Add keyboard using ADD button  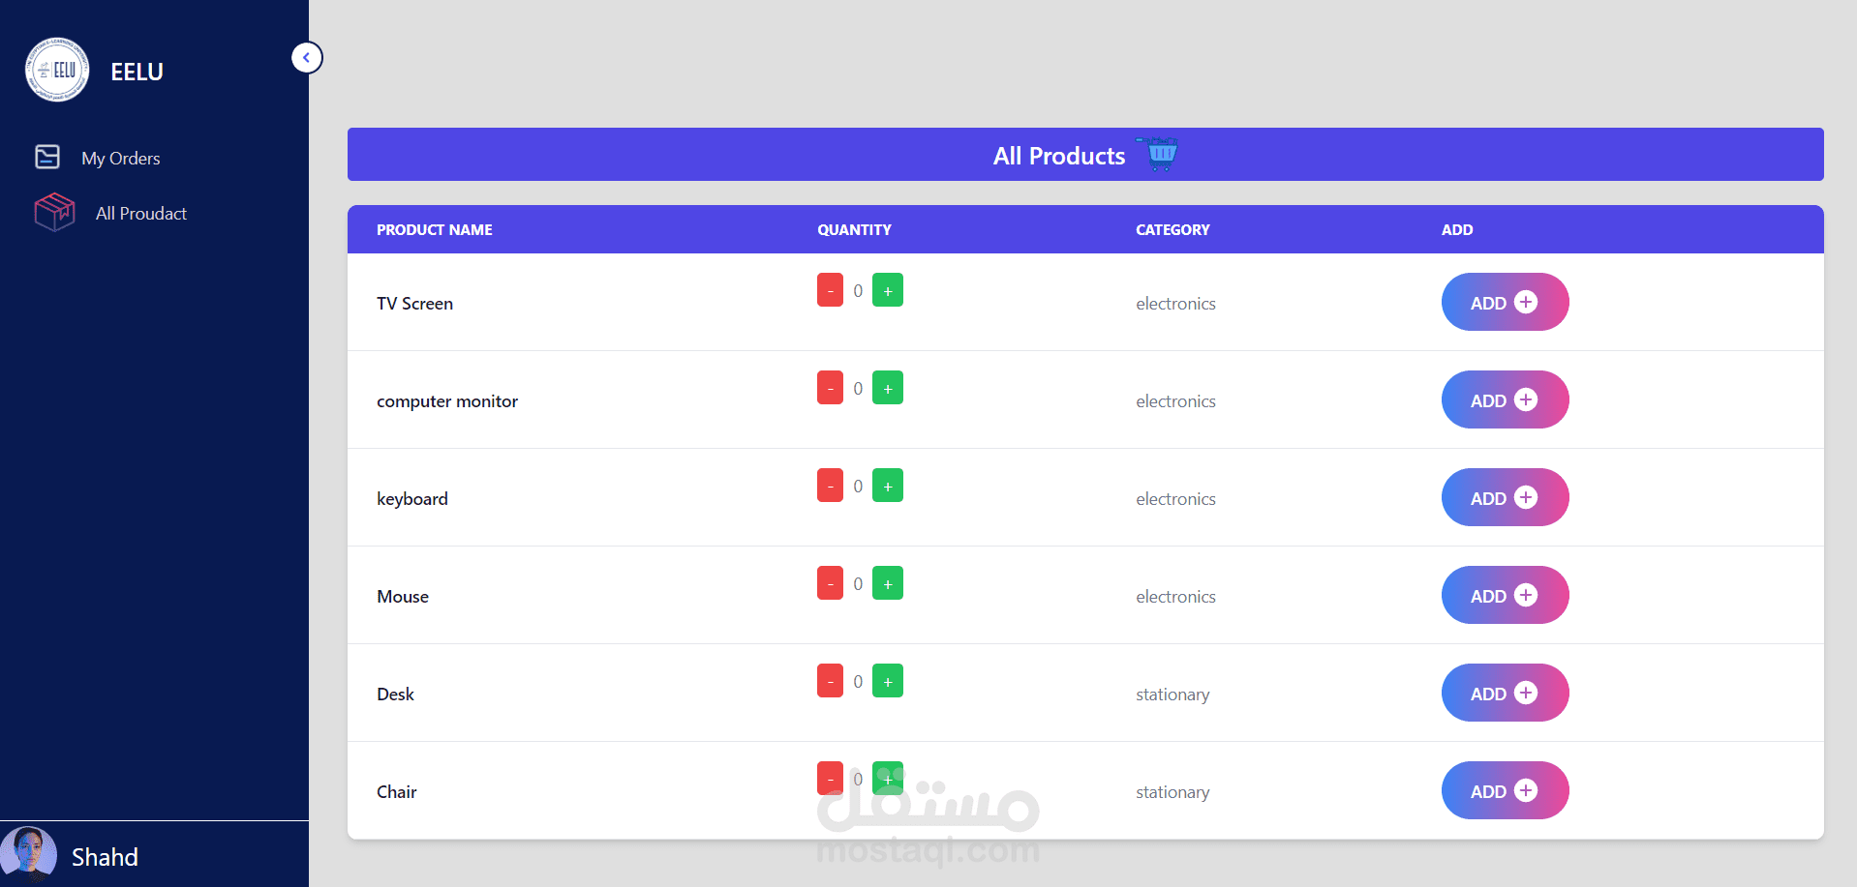1504,497
